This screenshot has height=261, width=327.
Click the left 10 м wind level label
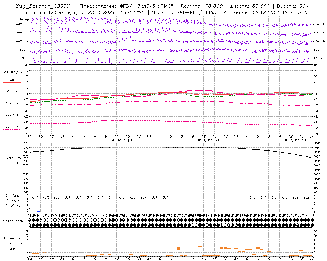24,58
